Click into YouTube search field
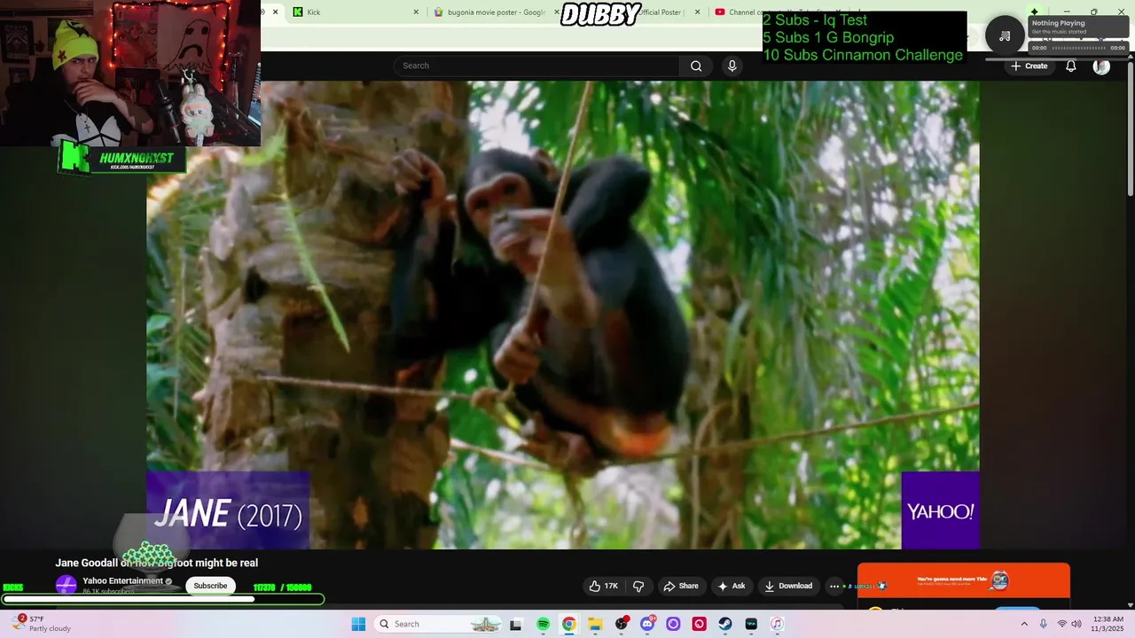 536,66
